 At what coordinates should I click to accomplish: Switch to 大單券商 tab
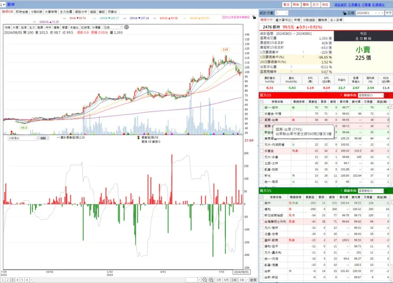click(51, 12)
